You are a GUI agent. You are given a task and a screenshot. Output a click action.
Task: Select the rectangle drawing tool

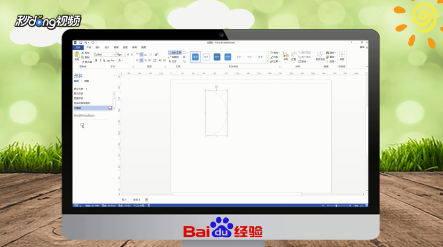pyautogui.click(x=184, y=53)
